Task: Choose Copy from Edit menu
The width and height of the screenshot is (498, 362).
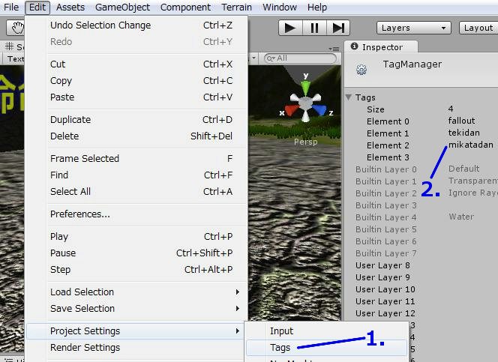Action: coord(137,81)
